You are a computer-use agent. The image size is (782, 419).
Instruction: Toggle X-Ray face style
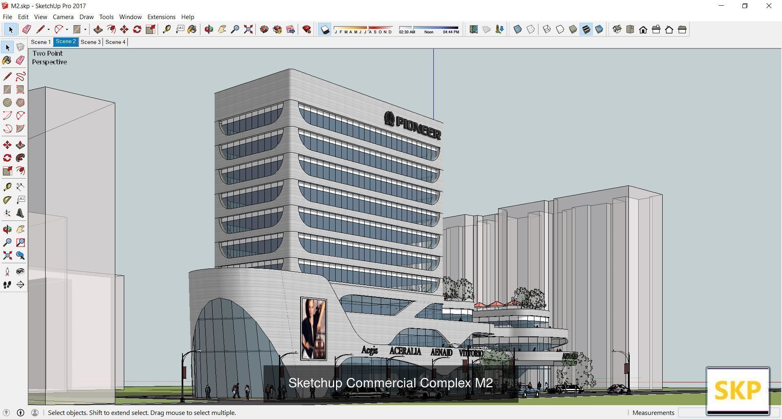coord(518,29)
